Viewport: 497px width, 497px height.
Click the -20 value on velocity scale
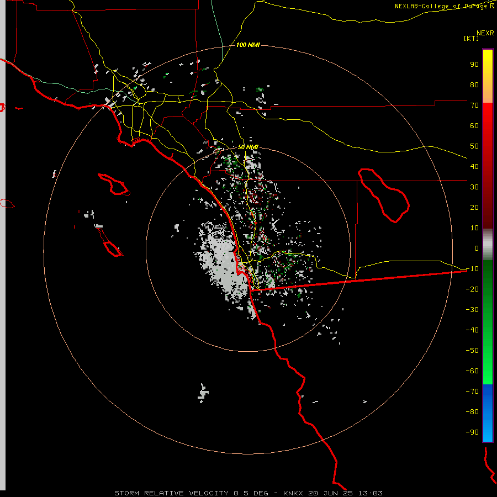pyautogui.click(x=472, y=289)
